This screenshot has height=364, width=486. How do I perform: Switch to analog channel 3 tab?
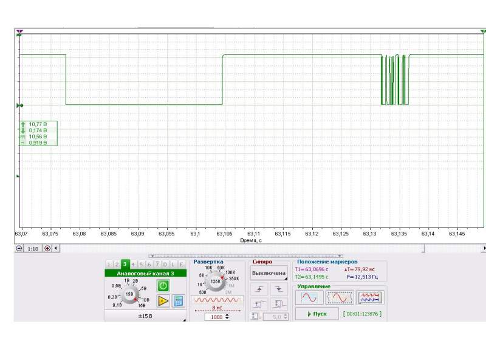[x=125, y=264]
